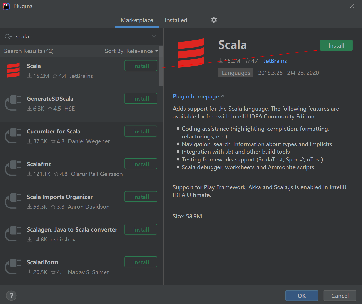Click the Size: 58.9M text
The width and height of the screenshot is (362, 304).
(x=187, y=216)
